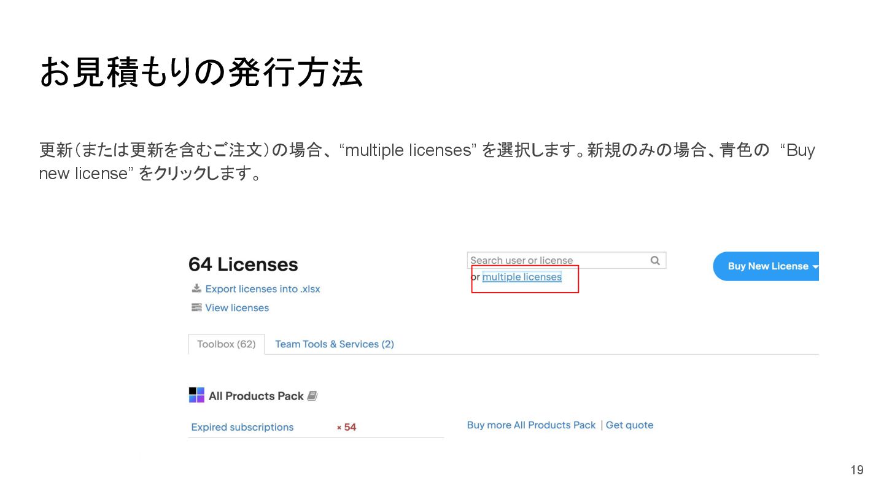The height and width of the screenshot is (497, 884).
Task: Click Export licenses into .xlsx link
Action: click(x=263, y=289)
